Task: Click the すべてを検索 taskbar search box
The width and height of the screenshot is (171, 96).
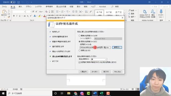Action: (29, 93)
